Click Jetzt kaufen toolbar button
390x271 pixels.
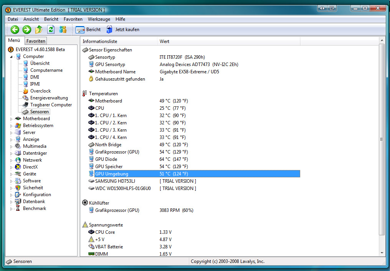pyautogui.click(x=123, y=30)
